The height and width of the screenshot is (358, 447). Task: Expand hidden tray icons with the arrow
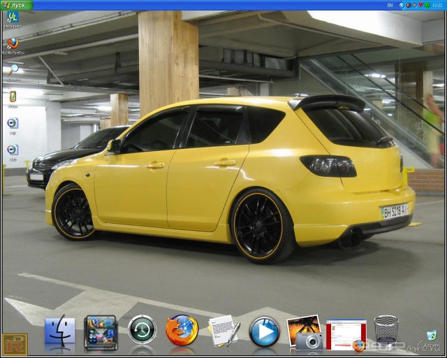click(x=402, y=5)
